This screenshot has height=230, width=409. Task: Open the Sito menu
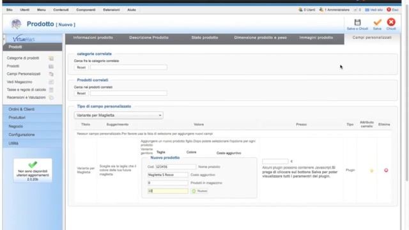tap(10, 10)
